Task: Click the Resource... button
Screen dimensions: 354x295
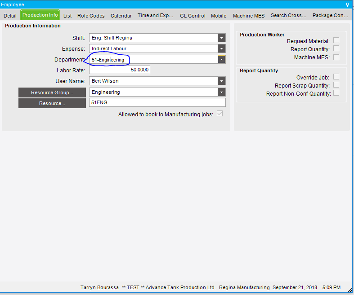Action: click(52, 103)
